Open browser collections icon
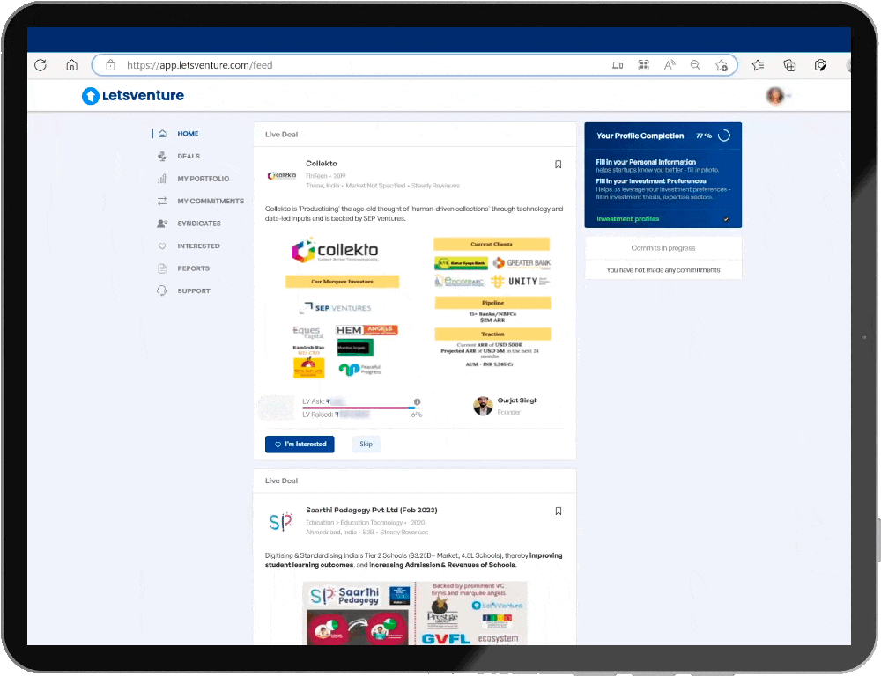The width and height of the screenshot is (881, 676). tap(789, 65)
